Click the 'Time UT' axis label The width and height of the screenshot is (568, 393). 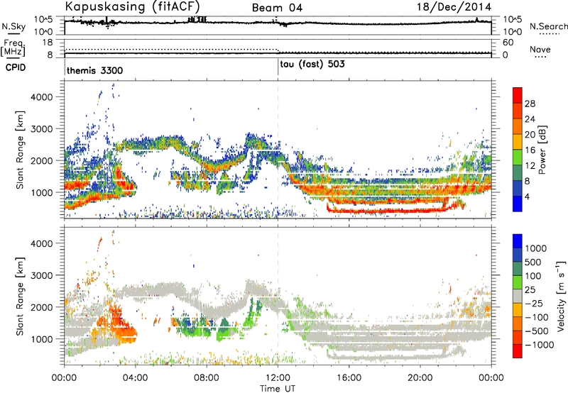tap(278, 389)
